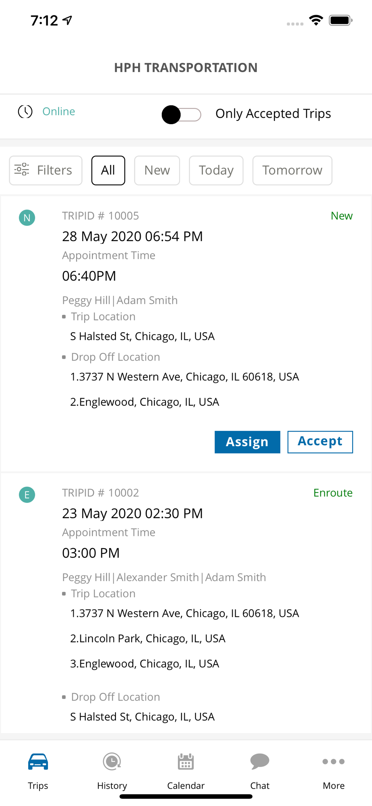This screenshot has width=372, height=806.
Task: Open the Calendar icon in the bottom bar
Action: click(x=186, y=761)
